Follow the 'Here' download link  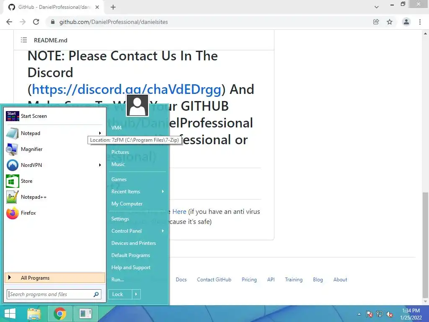179,212
